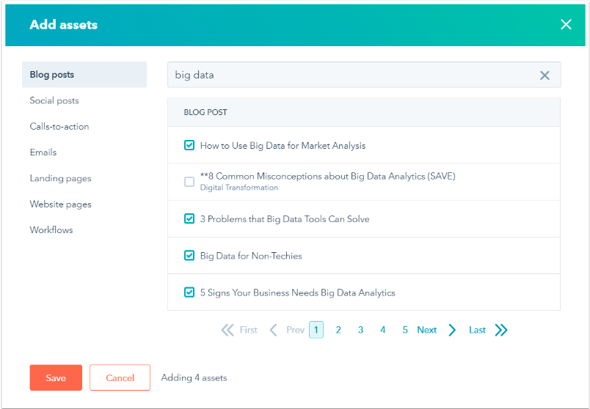Viewport: 590px width, 409px height.
Task: Click the big data search input field
Action: click(x=352, y=75)
